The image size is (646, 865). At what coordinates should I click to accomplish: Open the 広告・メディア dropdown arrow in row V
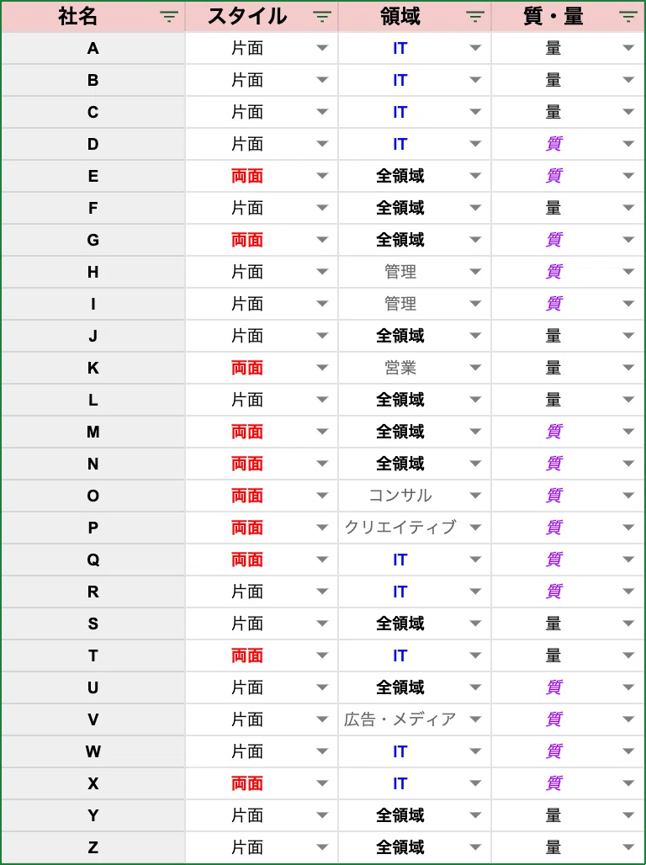[475, 719]
